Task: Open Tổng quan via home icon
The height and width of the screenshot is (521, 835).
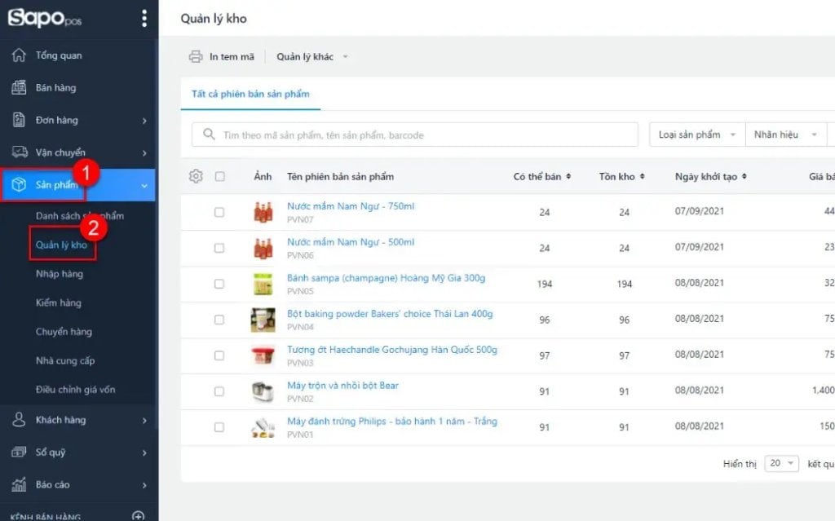Action: (x=20, y=55)
